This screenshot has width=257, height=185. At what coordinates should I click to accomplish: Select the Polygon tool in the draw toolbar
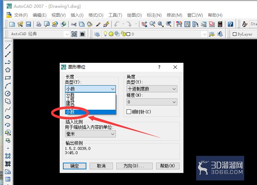pyautogui.click(x=8, y=70)
